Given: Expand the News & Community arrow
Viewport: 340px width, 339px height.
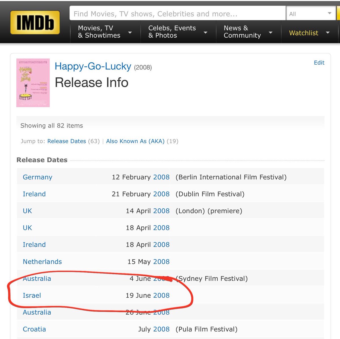Looking at the screenshot, I should pyautogui.click(x=271, y=33).
